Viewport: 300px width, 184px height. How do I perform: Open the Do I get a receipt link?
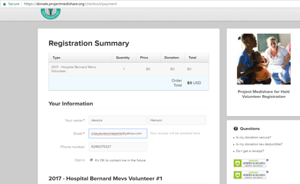coord(250,151)
